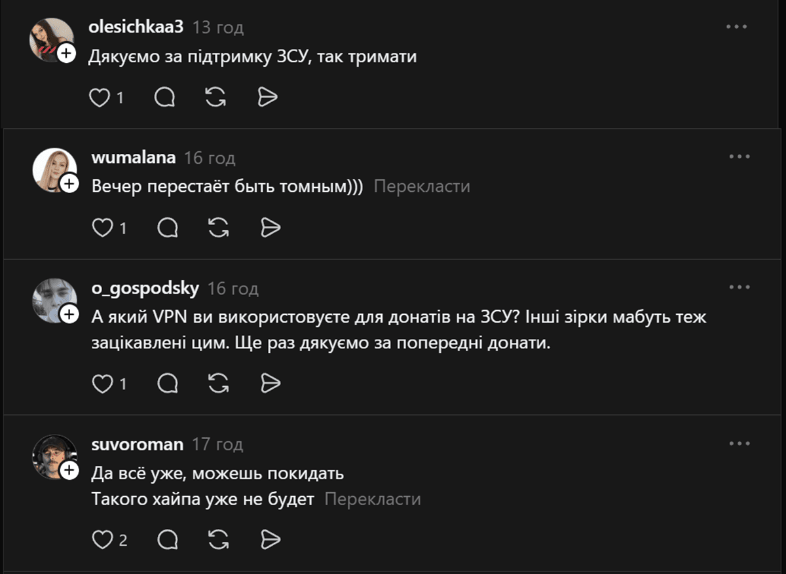Reply to o_gospodsky's VPN comment
This screenshot has height=574, width=786.
pos(168,384)
